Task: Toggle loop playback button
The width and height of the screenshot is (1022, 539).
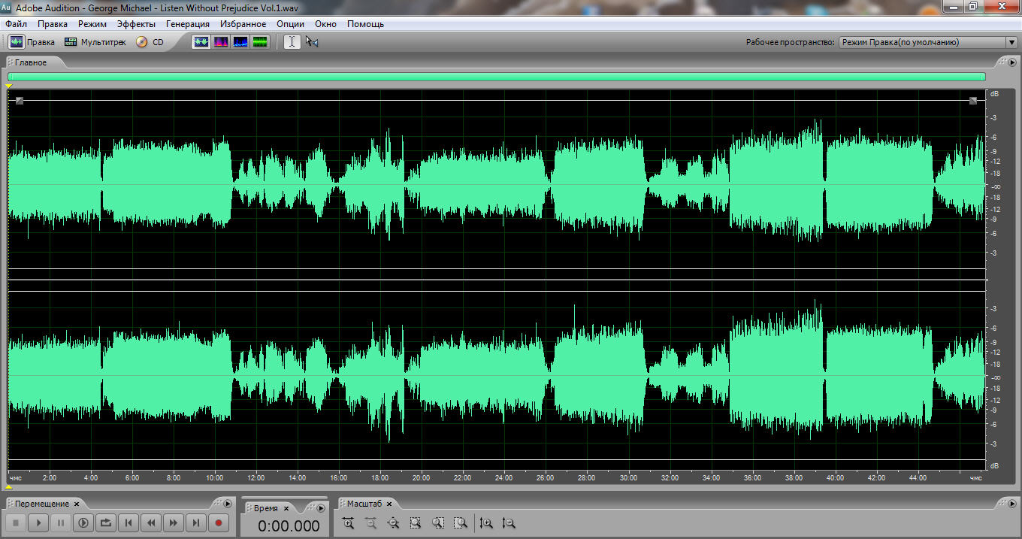Action: pos(106,522)
